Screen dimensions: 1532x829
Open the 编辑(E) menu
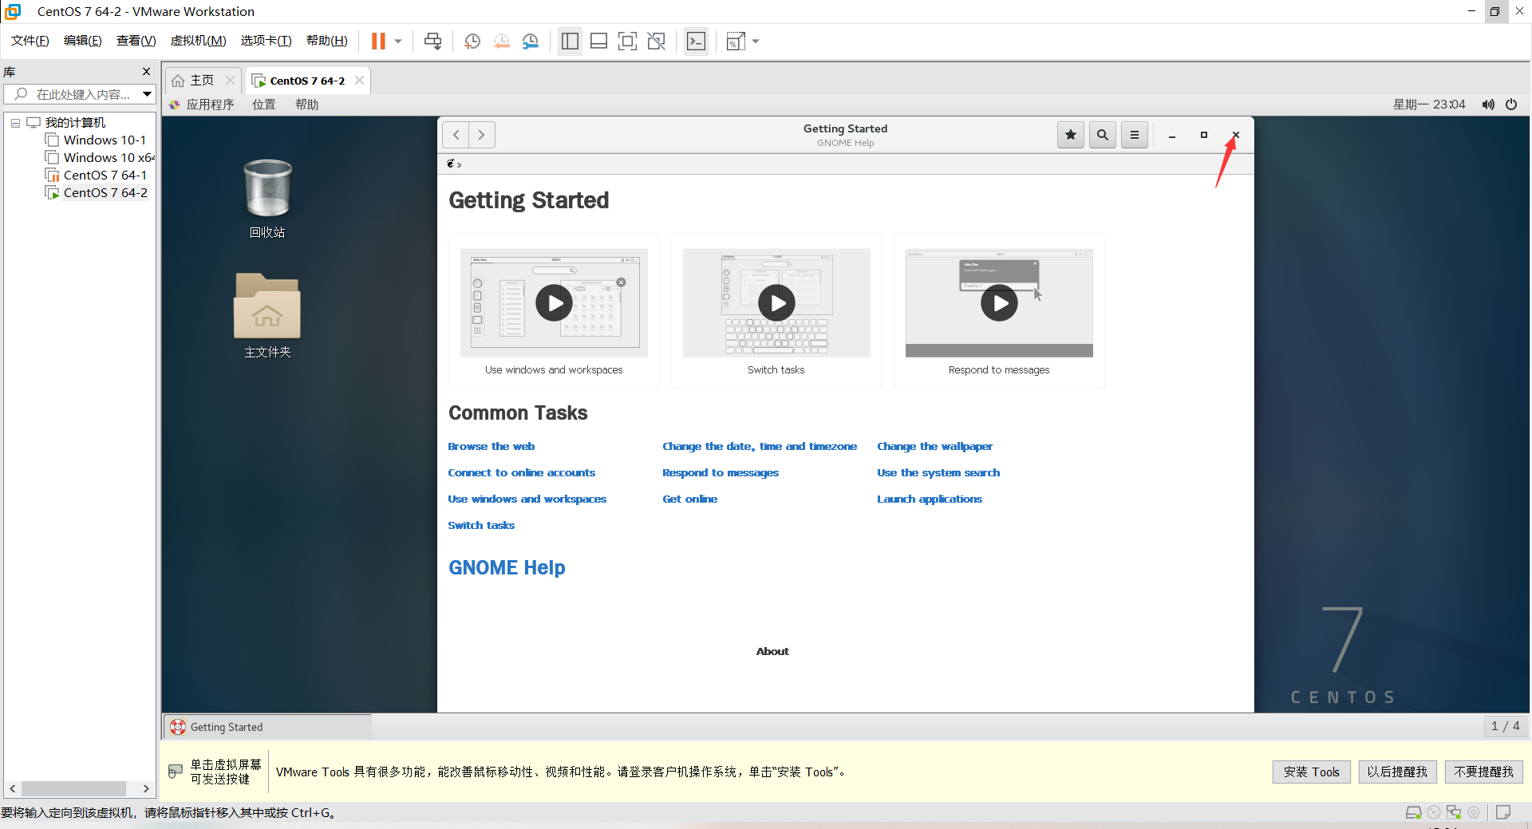tap(83, 41)
